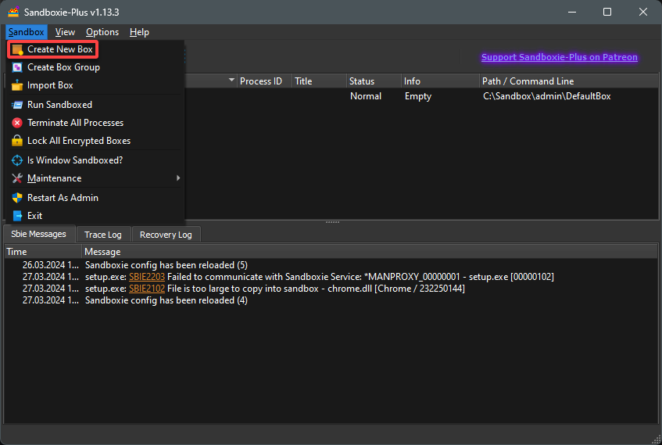Click the padlock Lock All Encrypted Boxes icon
This screenshot has width=662, height=445.
[17, 141]
